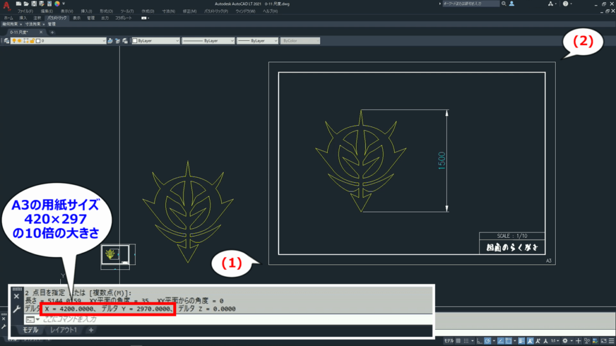Open the 挿入(I) menu
Viewport: 616px width, 346px height.
pyautogui.click(x=87, y=11)
